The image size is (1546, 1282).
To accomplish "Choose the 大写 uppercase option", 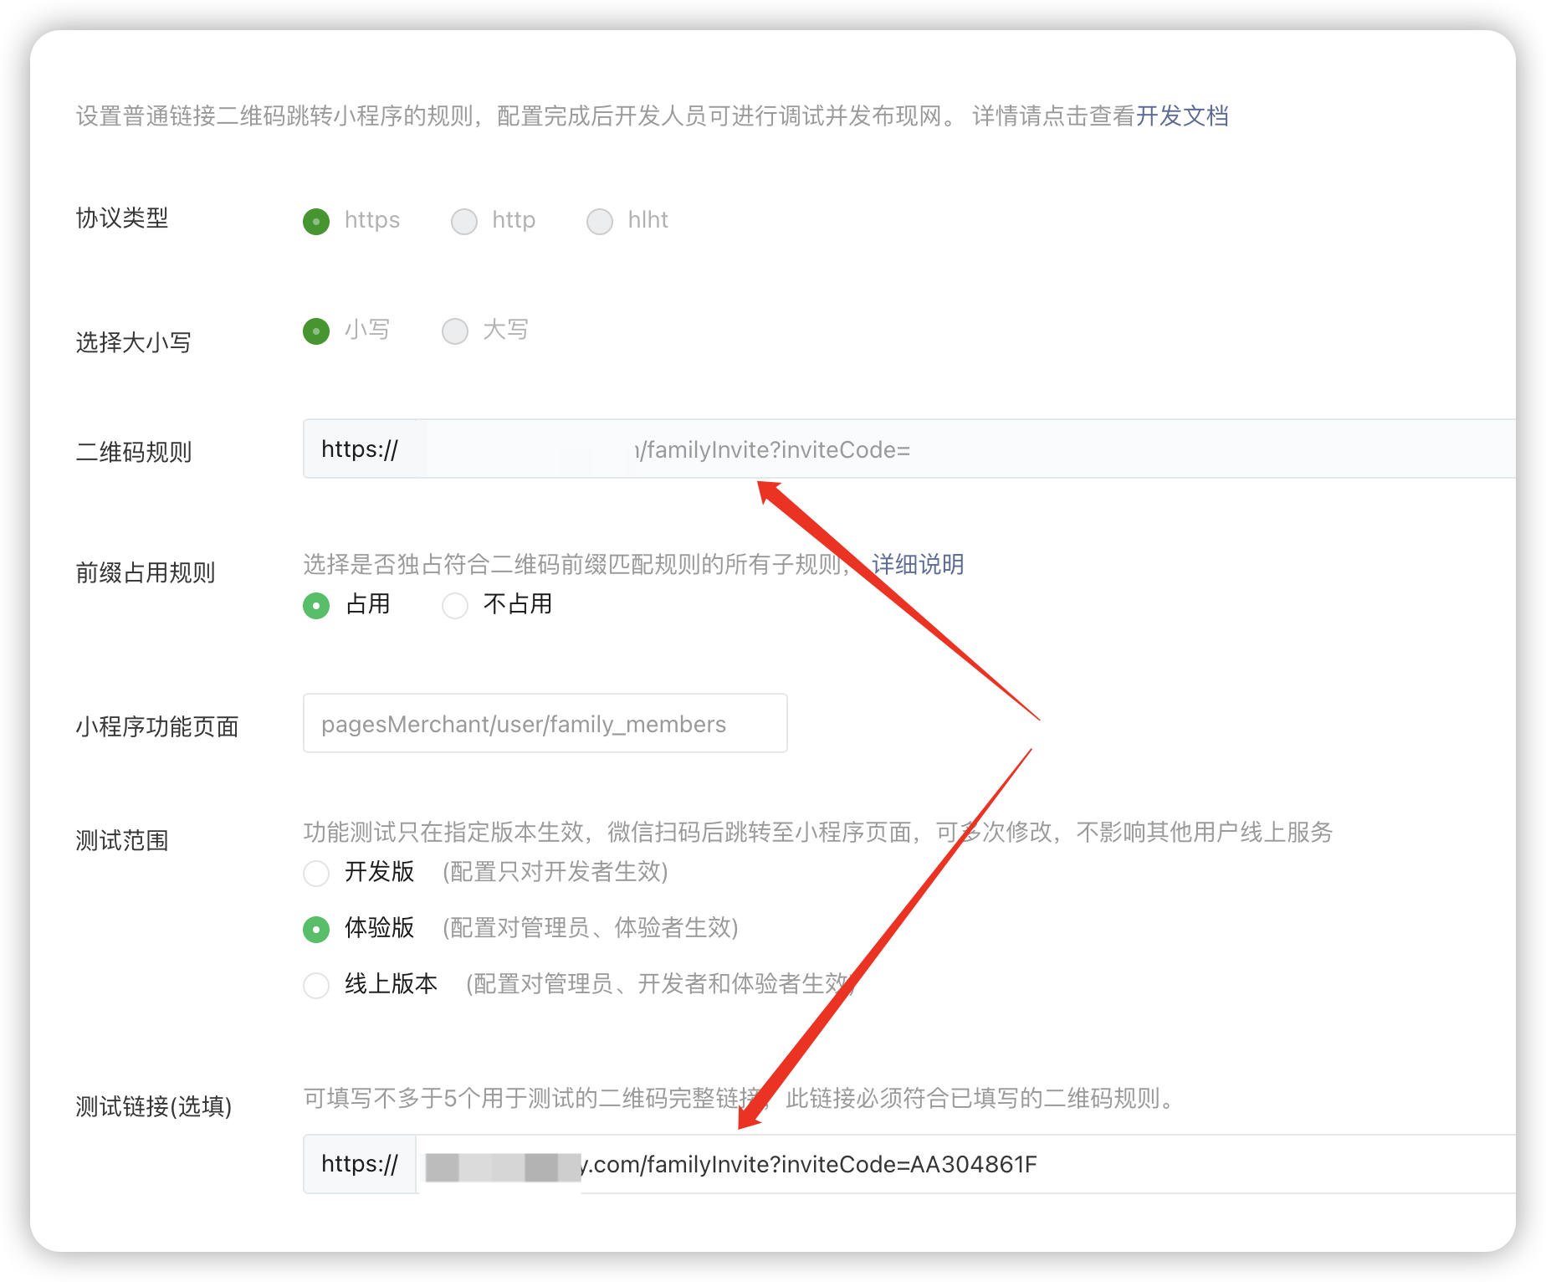I will click(x=455, y=331).
